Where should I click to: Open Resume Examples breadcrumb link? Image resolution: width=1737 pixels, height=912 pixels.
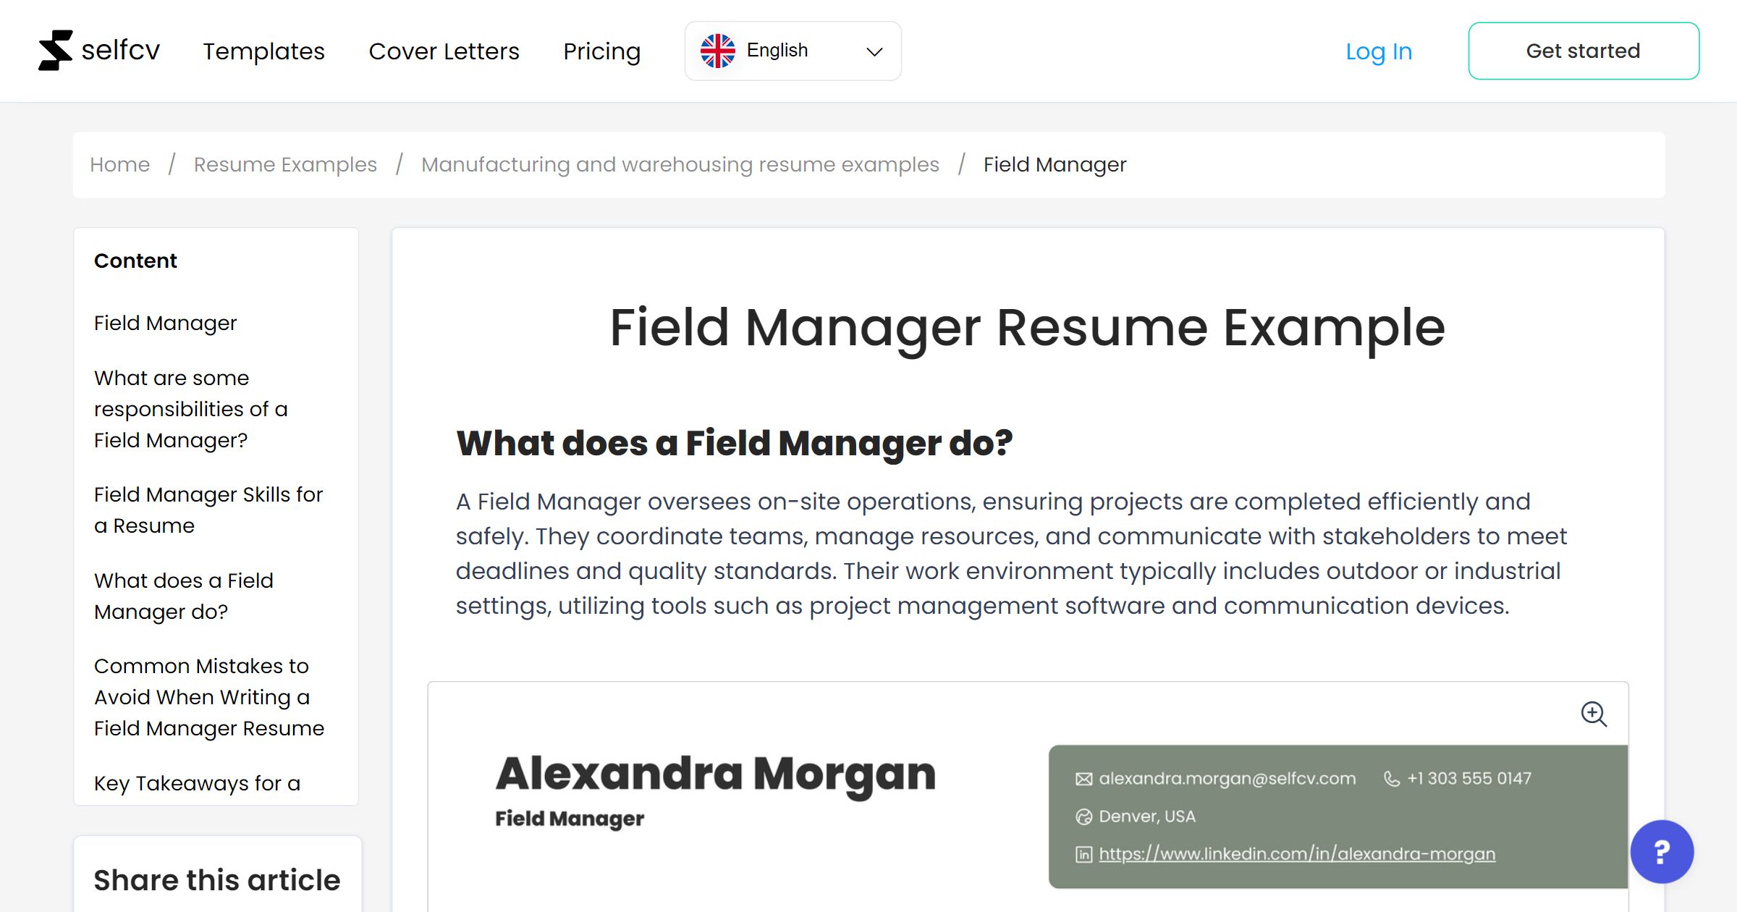[285, 164]
